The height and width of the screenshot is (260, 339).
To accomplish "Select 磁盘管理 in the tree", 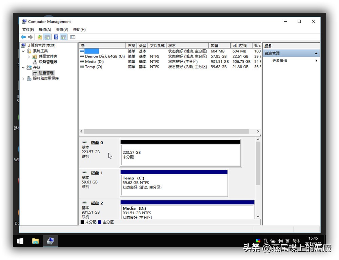I will pos(46,73).
